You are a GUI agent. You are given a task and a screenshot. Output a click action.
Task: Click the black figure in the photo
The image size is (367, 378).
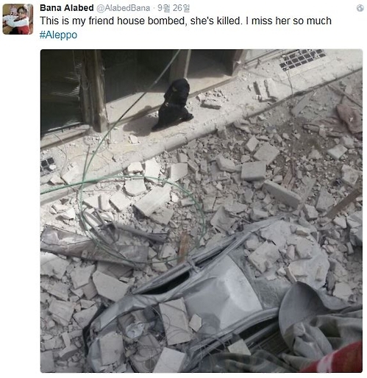click(x=174, y=104)
